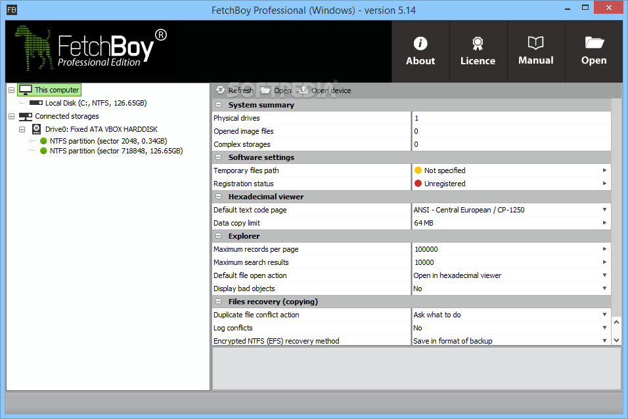Click green dot of sector 718848 partition
This screenshot has height=419, width=628.
[43, 151]
